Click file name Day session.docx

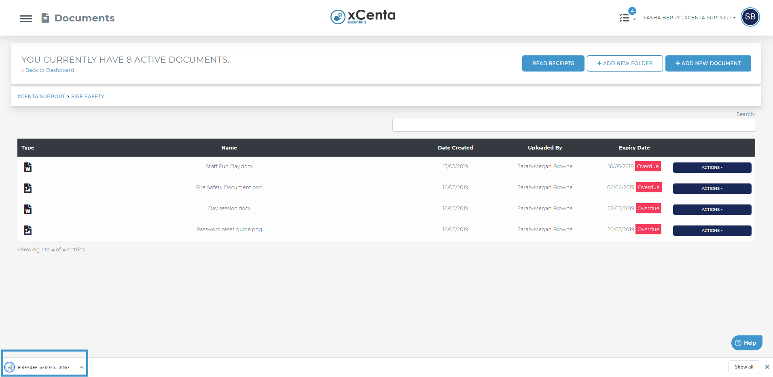[229, 209]
